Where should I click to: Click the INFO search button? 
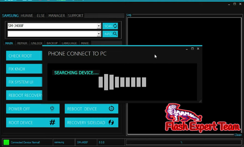click(x=110, y=34)
